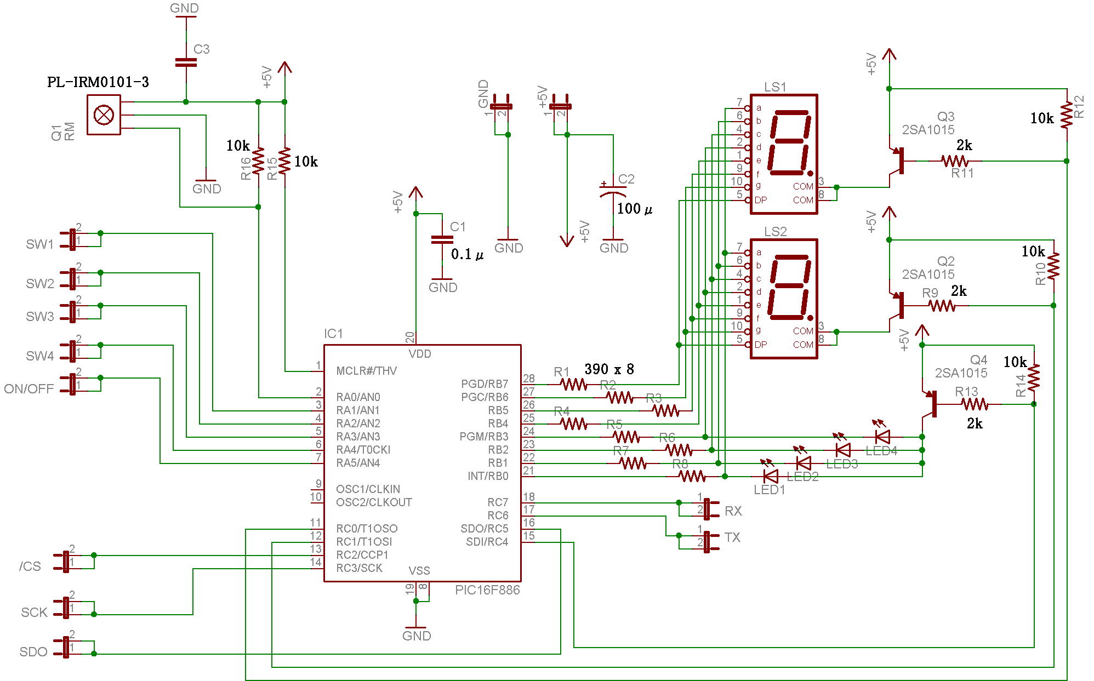
Task: Click the GND two-pin header symbol
Action: tap(501, 107)
